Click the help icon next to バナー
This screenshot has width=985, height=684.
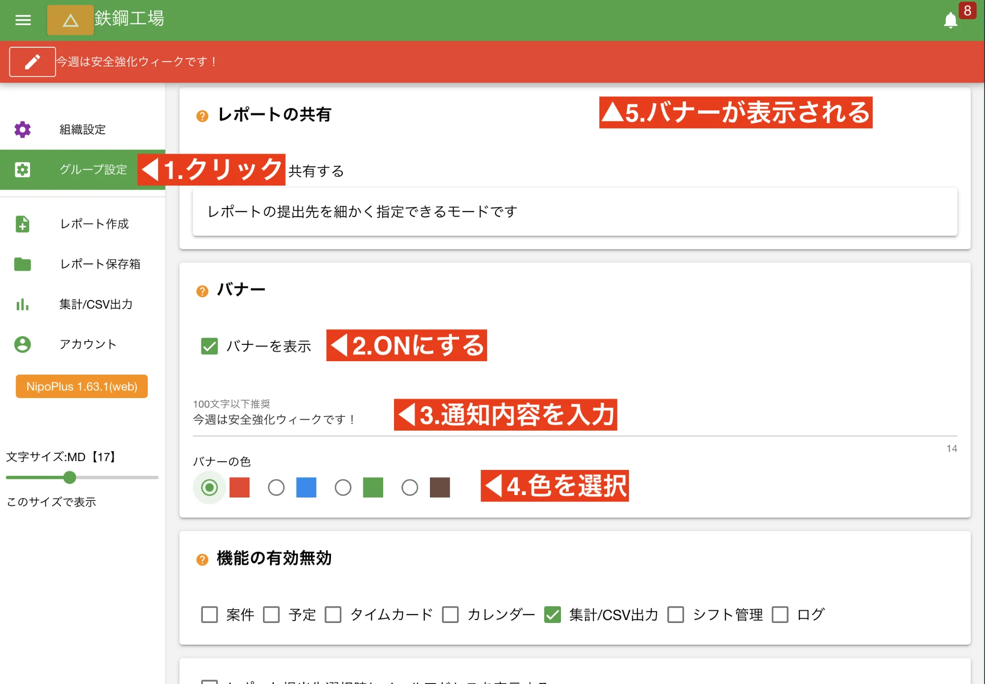tap(202, 290)
